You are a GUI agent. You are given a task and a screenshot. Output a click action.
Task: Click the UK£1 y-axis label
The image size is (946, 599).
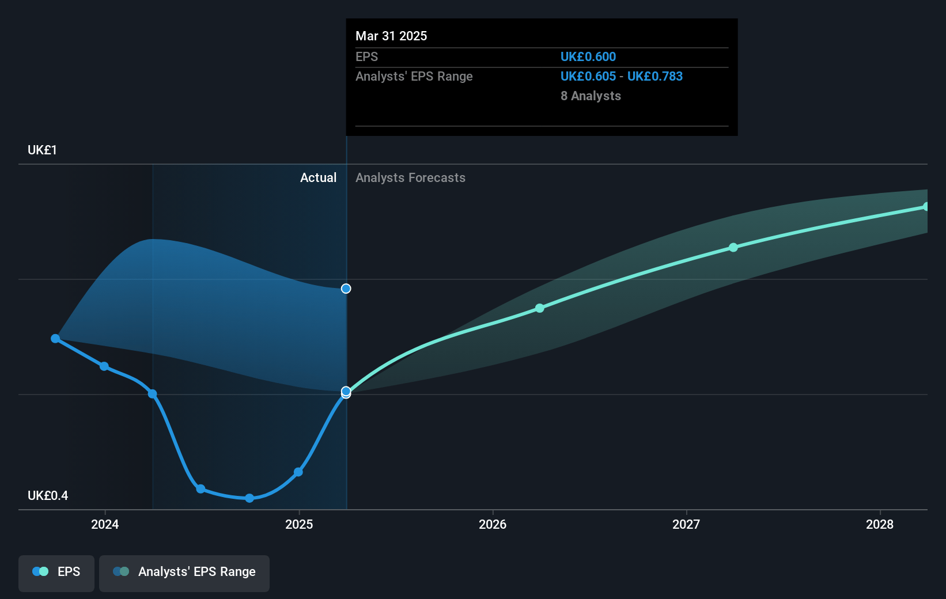click(42, 150)
